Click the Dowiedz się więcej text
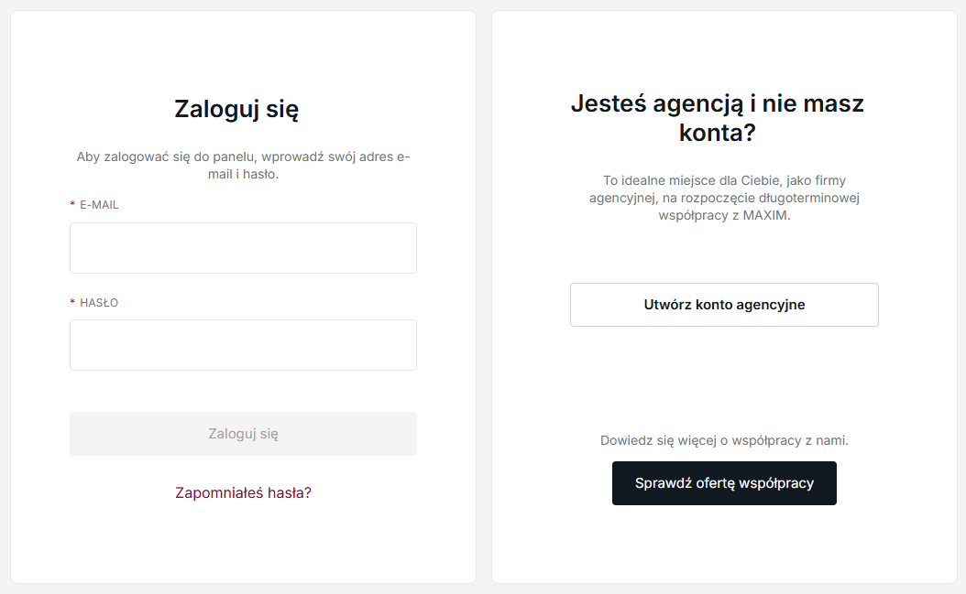The width and height of the screenshot is (966, 594). pos(724,440)
